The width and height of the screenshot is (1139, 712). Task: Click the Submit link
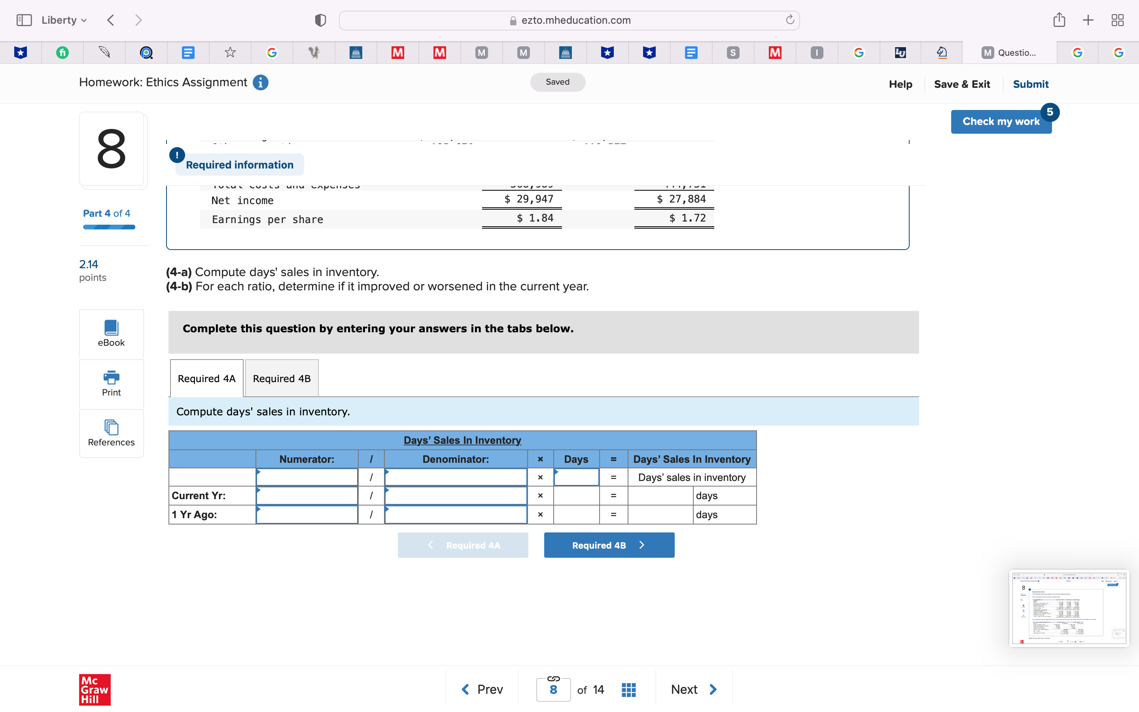pyautogui.click(x=1030, y=84)
